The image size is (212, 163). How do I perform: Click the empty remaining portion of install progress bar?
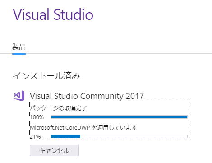coord(134,136)
